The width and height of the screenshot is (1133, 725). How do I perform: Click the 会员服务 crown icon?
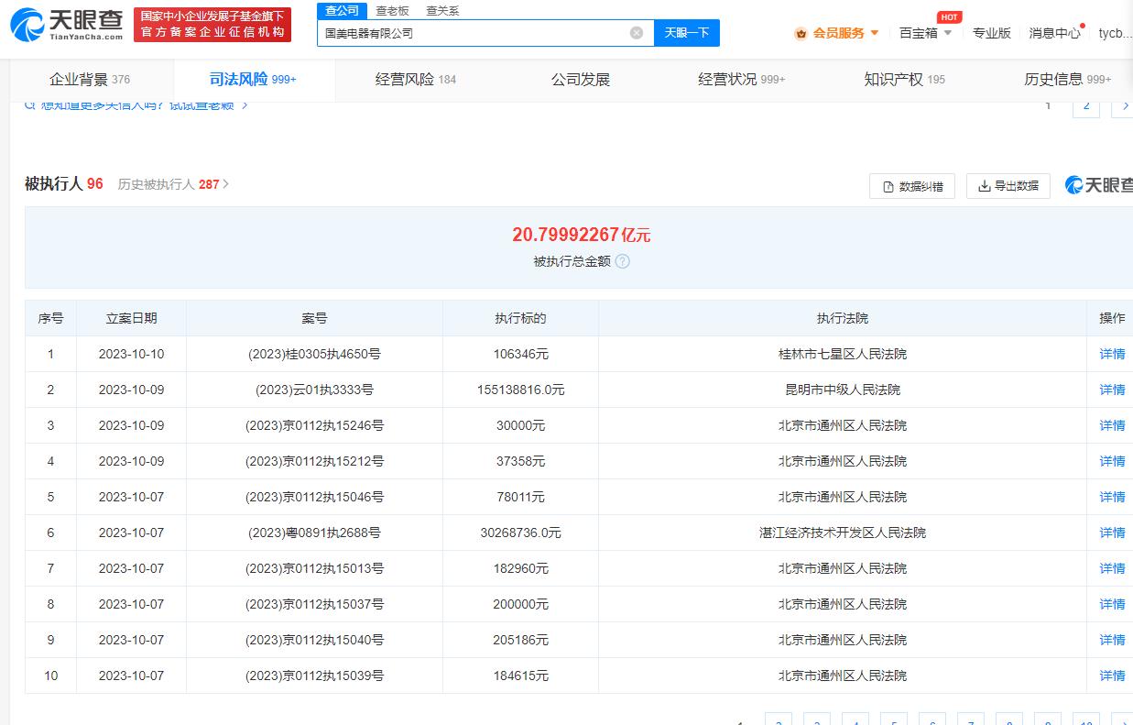(801, 33)
